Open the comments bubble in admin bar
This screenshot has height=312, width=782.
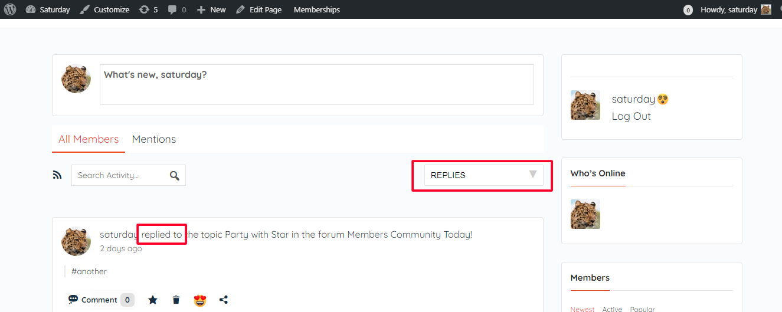[x=176, y=9]
